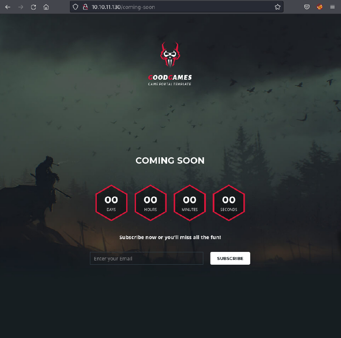Screen dimensions: 341x338
Task: Click the page reload icon
Action: (33, 7)
